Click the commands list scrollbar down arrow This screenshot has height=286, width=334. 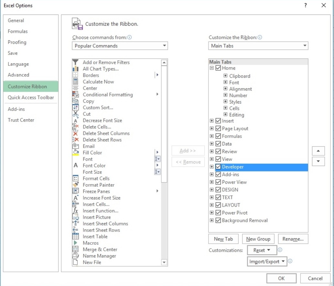(x=164, y=262)
